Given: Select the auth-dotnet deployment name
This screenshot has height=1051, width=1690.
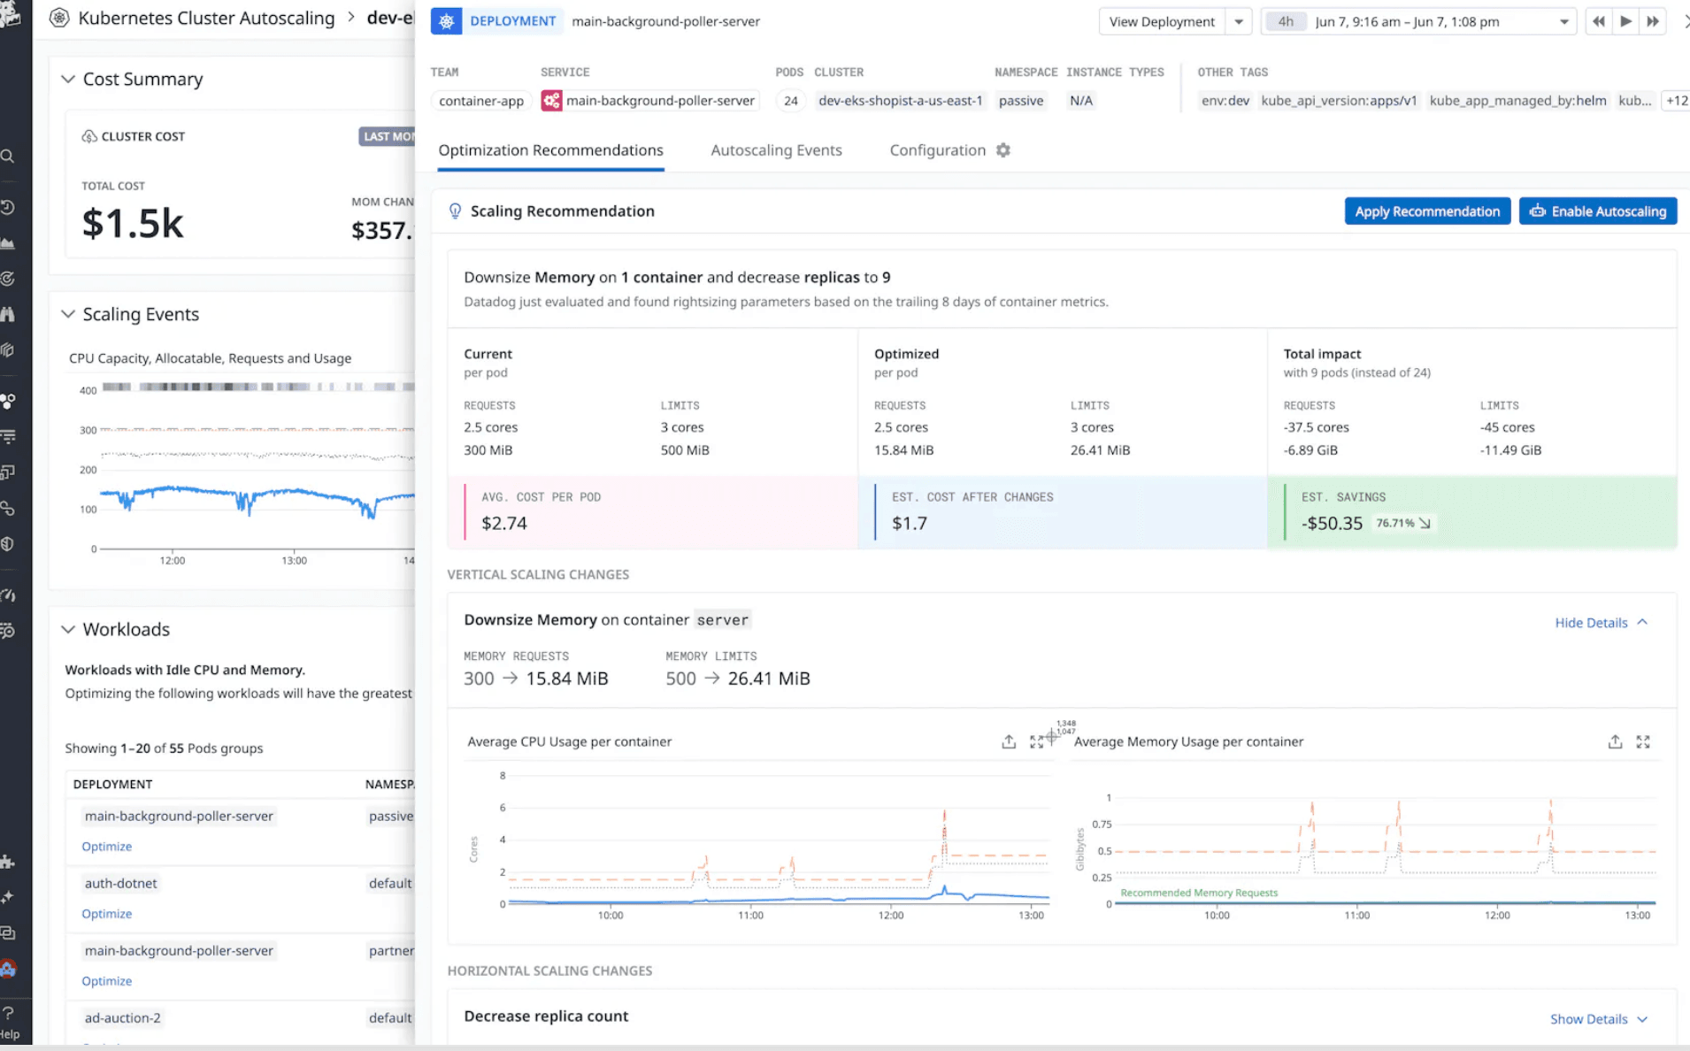Looking at the screenshot, I should coord(121,884).
